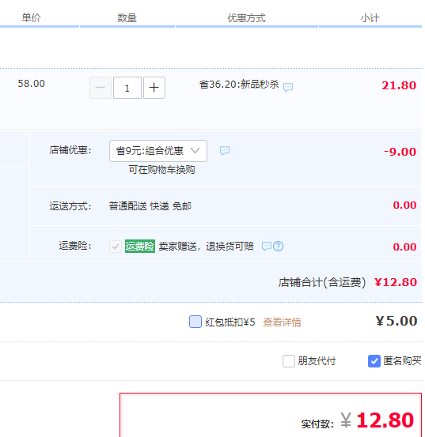The width and height of the screenshot is (425, 437).
Task: Click question mark help icon for 运费险
Action: pyautogui.click(x=279, y=247)
